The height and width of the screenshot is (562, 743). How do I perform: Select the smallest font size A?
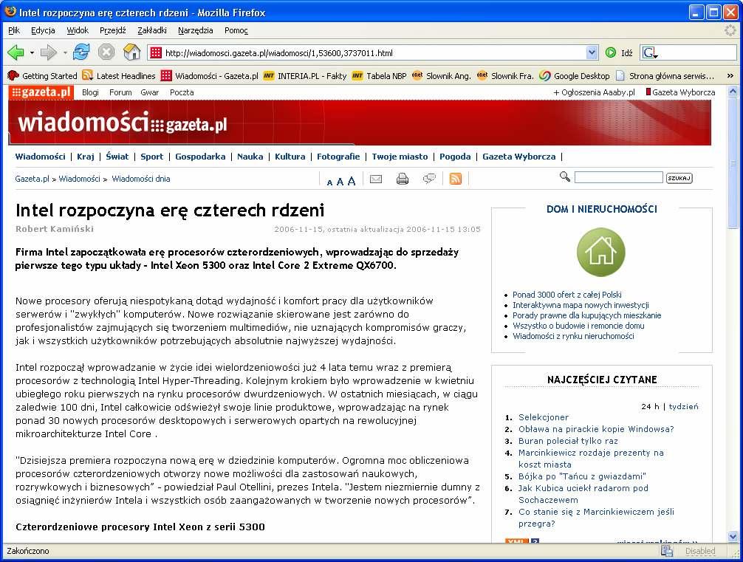tap(330, 182)
